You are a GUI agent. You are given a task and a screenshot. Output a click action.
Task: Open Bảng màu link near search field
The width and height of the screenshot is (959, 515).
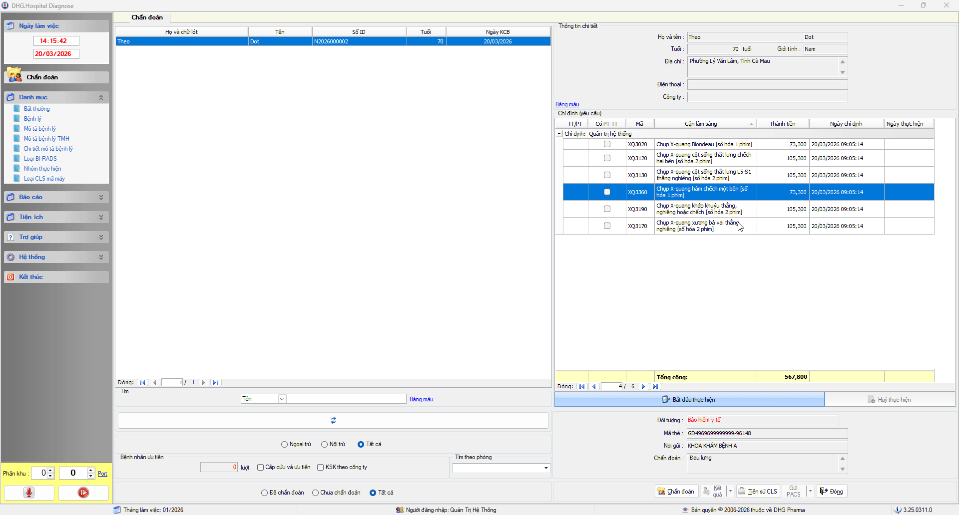(x=422, y=399)
